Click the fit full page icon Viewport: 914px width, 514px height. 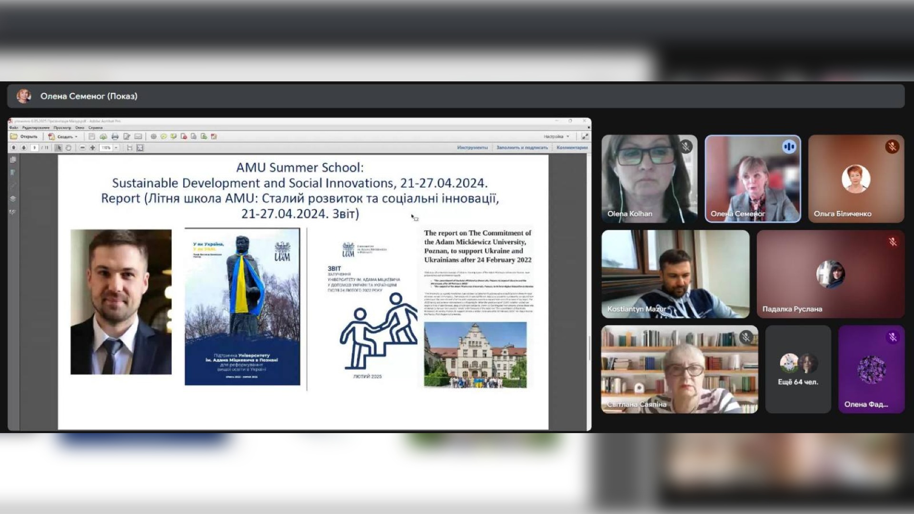click(140, 148)
